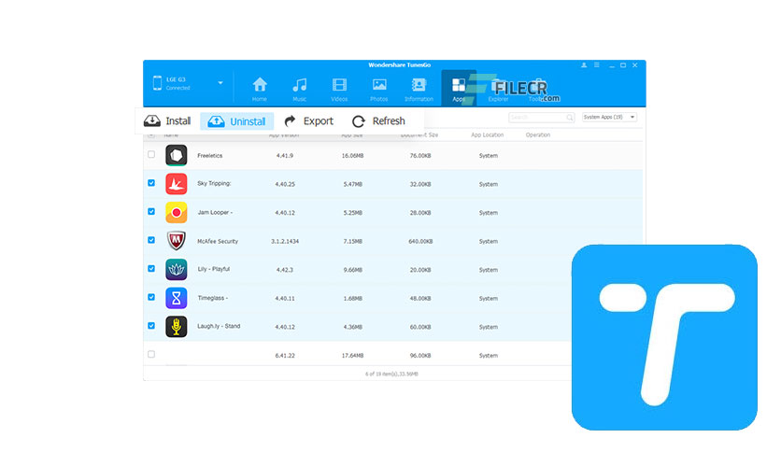Open the menu icon in title bar
Screen dimensions: 781x452
[597, 65]
